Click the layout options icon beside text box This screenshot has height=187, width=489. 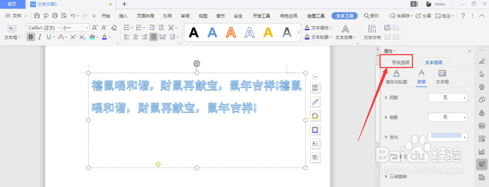[315, 88]
